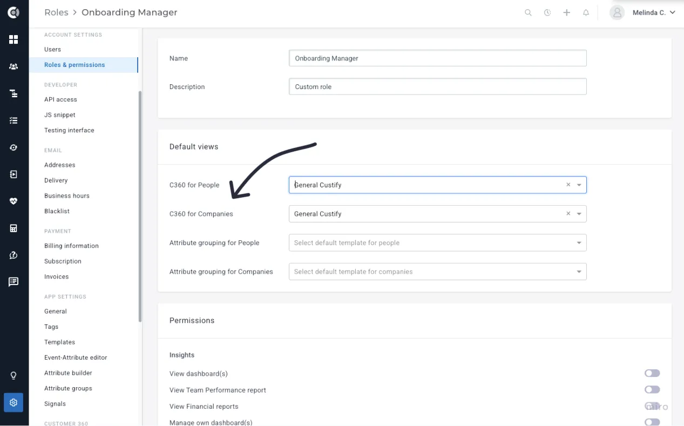Screen dimensions: 684x426
Task: Click the lightbulb icon in left rail
Action: point(13,376)
